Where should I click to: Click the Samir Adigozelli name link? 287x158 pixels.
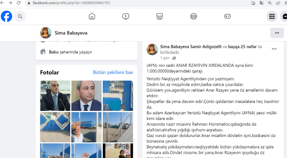tap(206, 47)
